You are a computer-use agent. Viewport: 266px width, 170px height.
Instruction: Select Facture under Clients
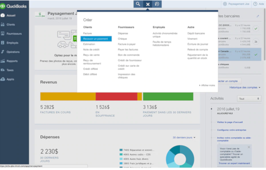click(87, 33)
